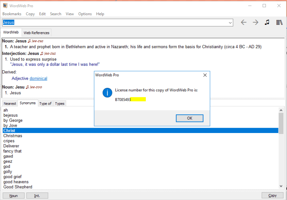Click the synonyms list scroll down arrow
The height and width of the screenshot is (200, 287).
pos(281,186)
